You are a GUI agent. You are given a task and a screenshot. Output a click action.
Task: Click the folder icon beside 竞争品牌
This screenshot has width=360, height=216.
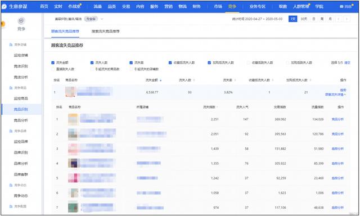(x=11, y=131)
